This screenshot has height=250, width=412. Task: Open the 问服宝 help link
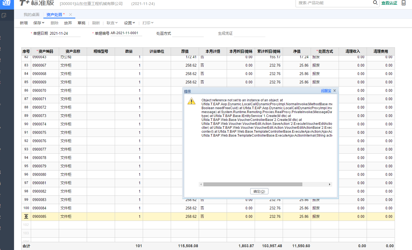(x=326, y=91)
